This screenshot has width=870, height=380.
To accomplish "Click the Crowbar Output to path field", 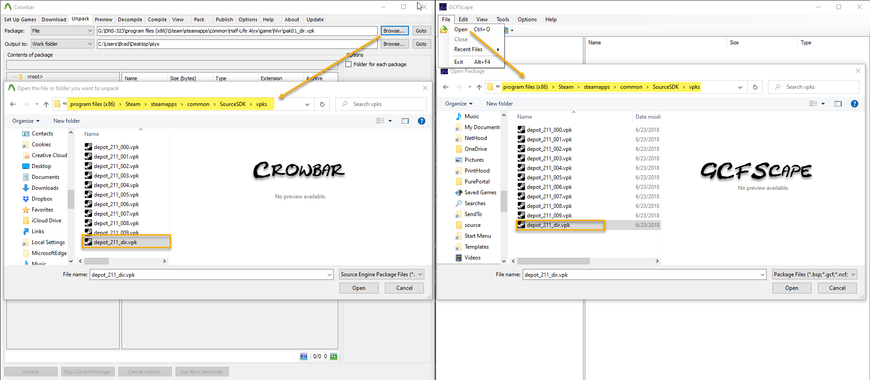I will point(237,44).
